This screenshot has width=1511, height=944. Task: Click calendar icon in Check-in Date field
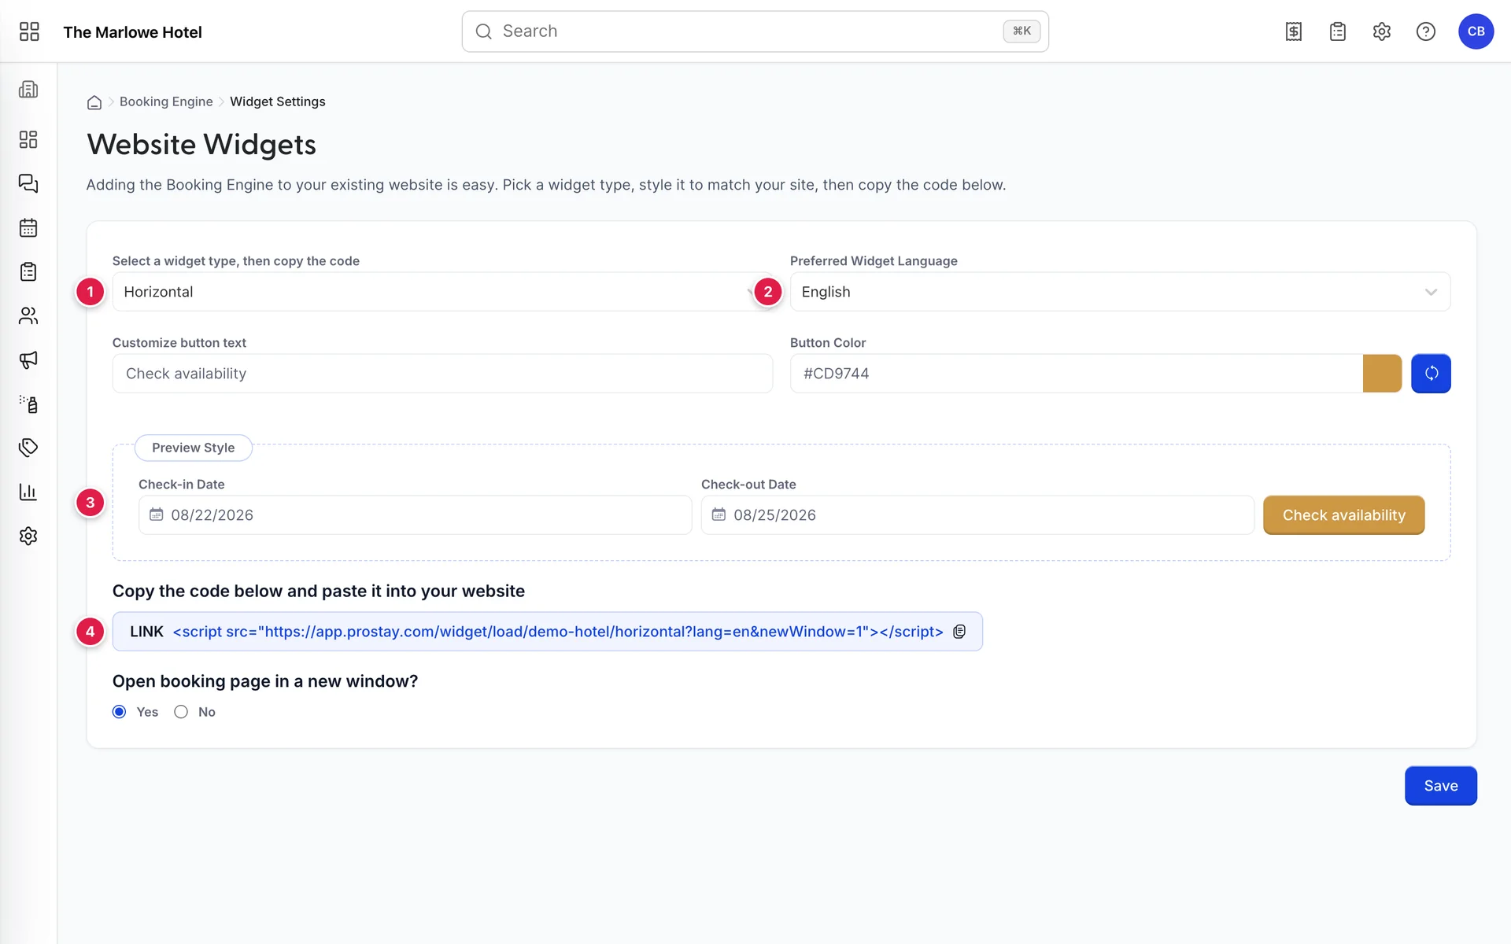(157, 514)
